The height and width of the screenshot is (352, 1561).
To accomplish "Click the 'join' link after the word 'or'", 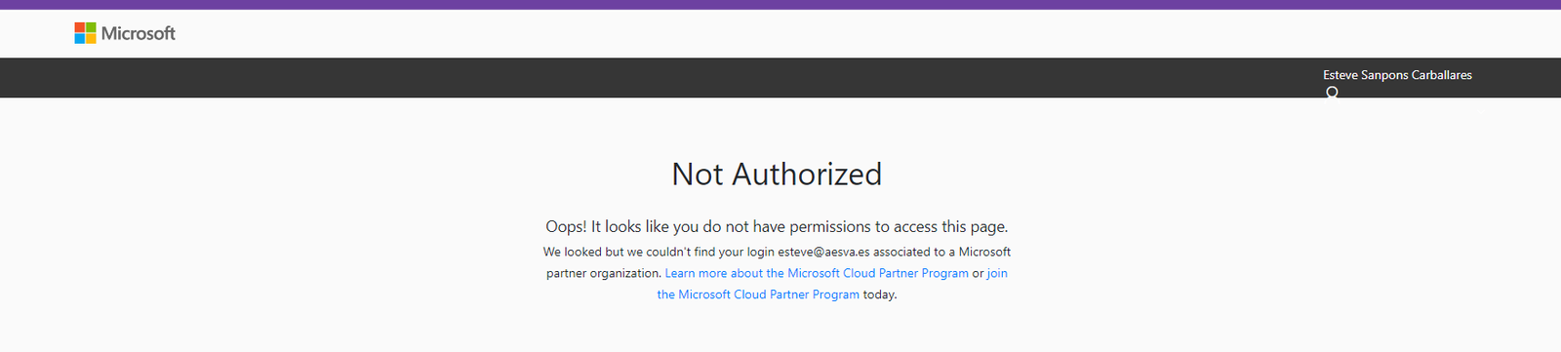I will point(997,273).
